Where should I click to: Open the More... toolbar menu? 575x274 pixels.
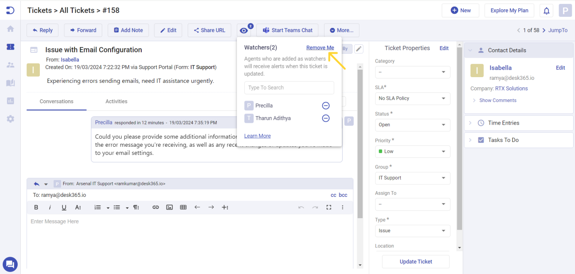click(341, 30)
